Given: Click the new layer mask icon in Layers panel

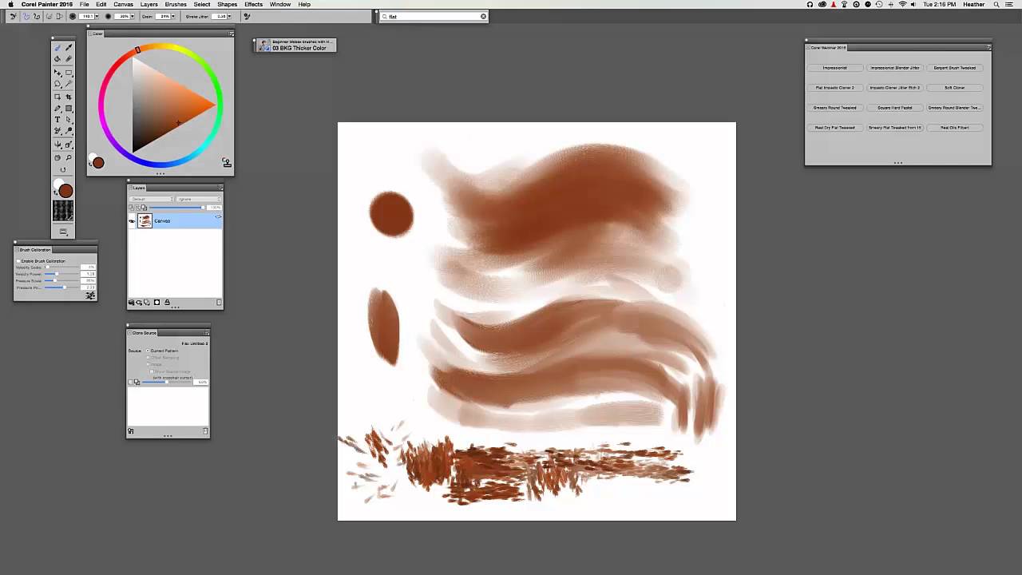Looking at the screenshot, I should [x=156, y=303].
